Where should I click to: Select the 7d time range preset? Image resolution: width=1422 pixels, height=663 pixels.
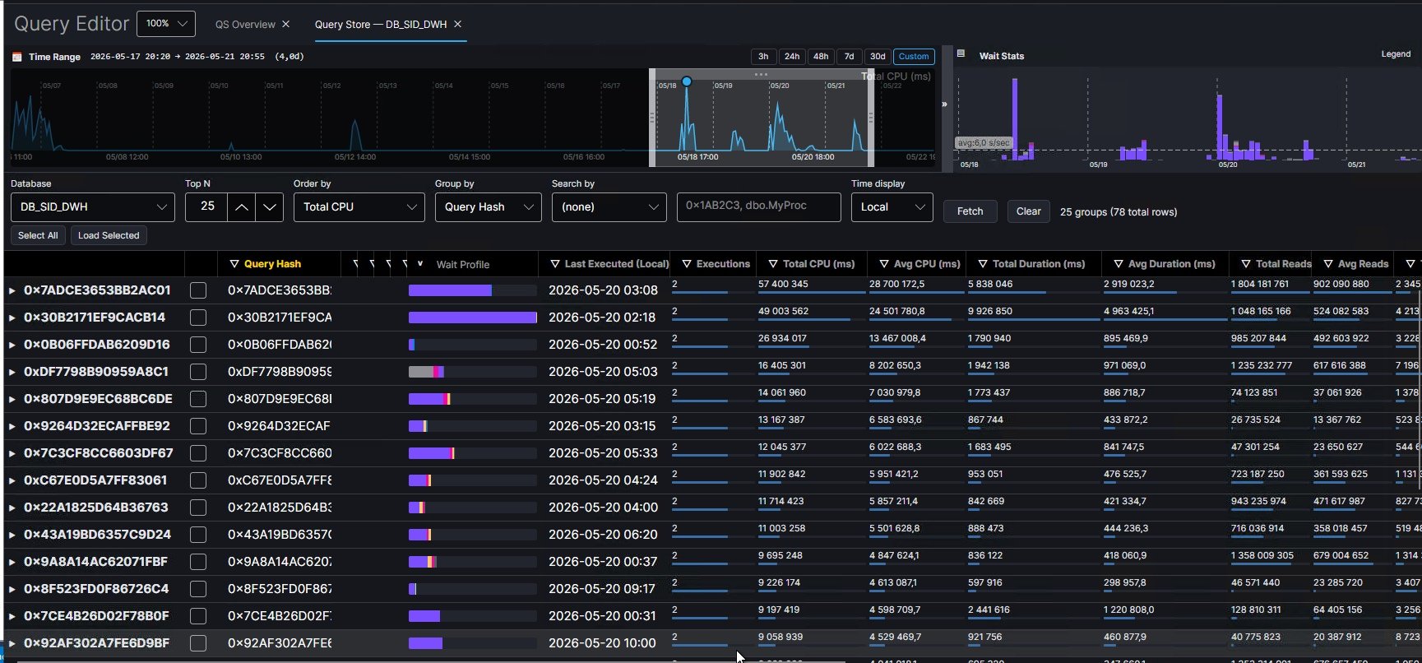coord(850,57)
